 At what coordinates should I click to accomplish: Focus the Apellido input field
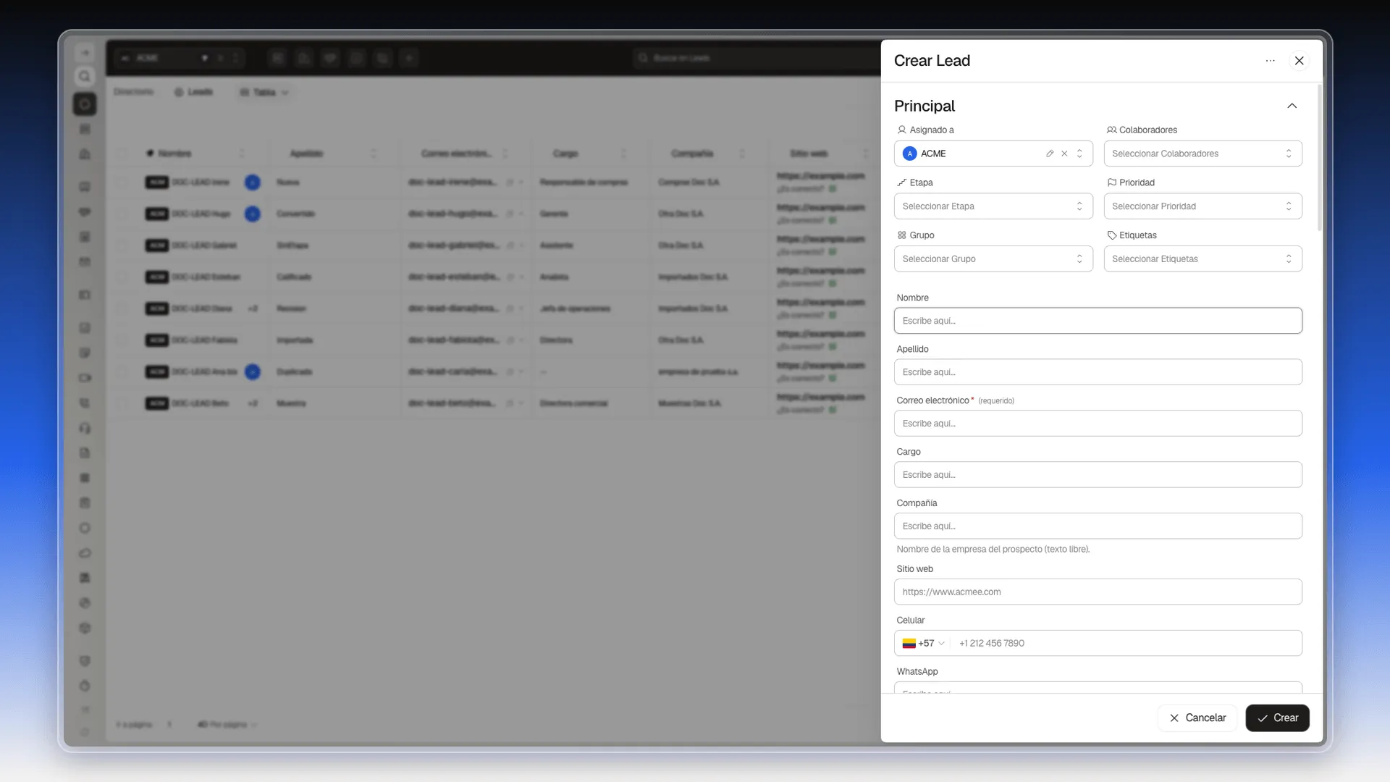point(1098,372)
